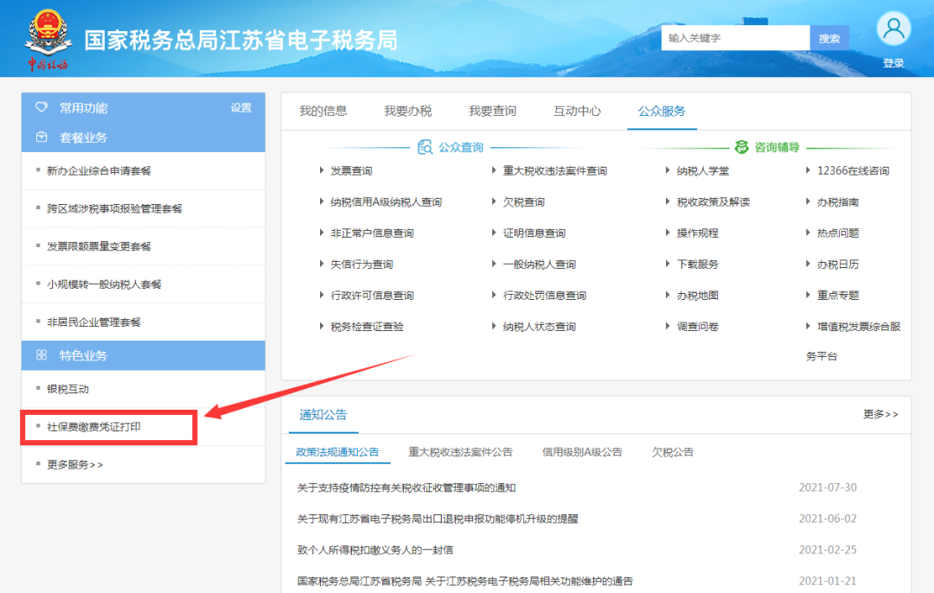
Task: Click the 公众查询 magnifier icon
Action: coord(425,147)
